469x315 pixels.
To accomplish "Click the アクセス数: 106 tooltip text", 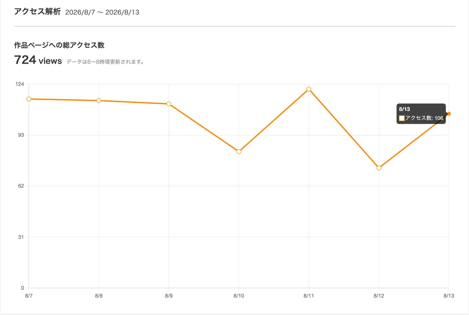I will tap(424, 118).
